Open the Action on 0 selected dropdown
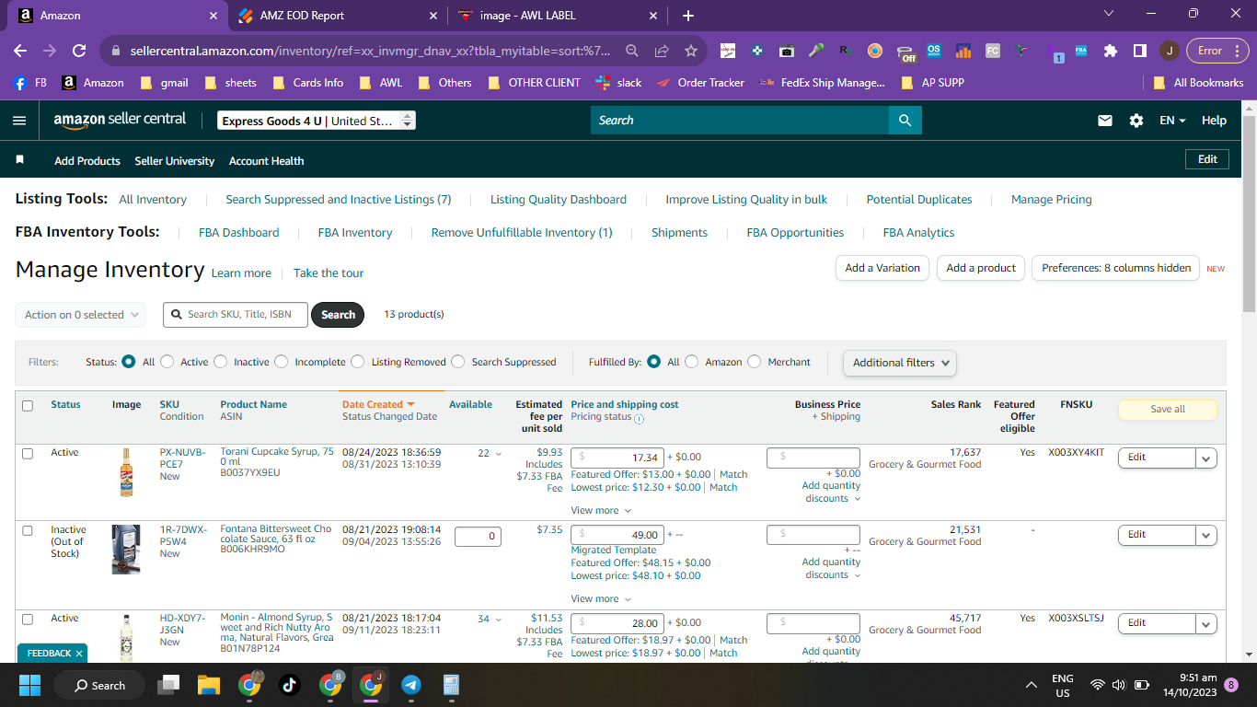1257x707 pixels. point(81,315)
